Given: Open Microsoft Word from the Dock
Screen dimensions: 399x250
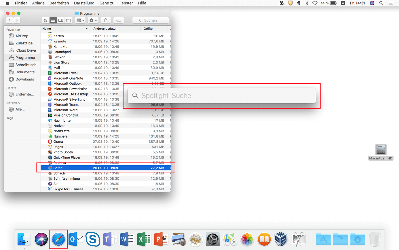Looking at the screenshot, I should point(127,239).
